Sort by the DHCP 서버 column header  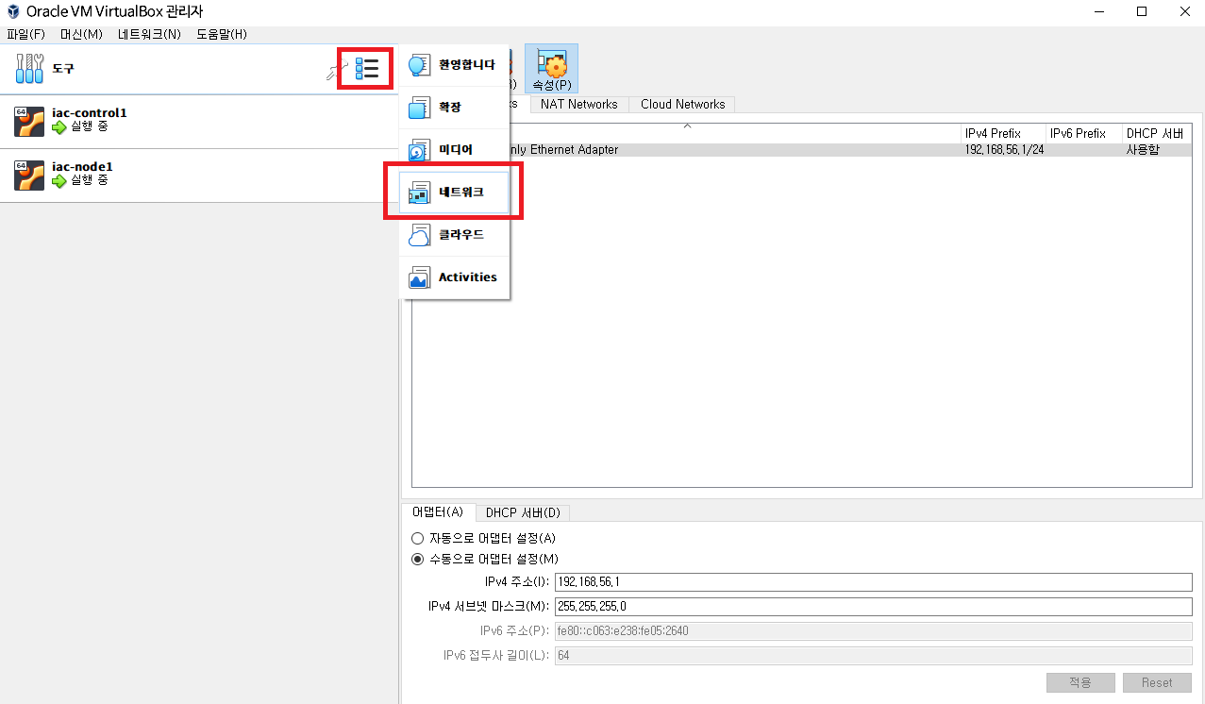tap(1157, 133)
